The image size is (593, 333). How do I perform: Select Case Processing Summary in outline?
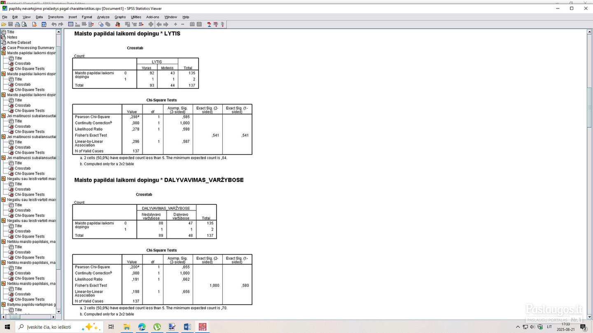click(30, 48)
